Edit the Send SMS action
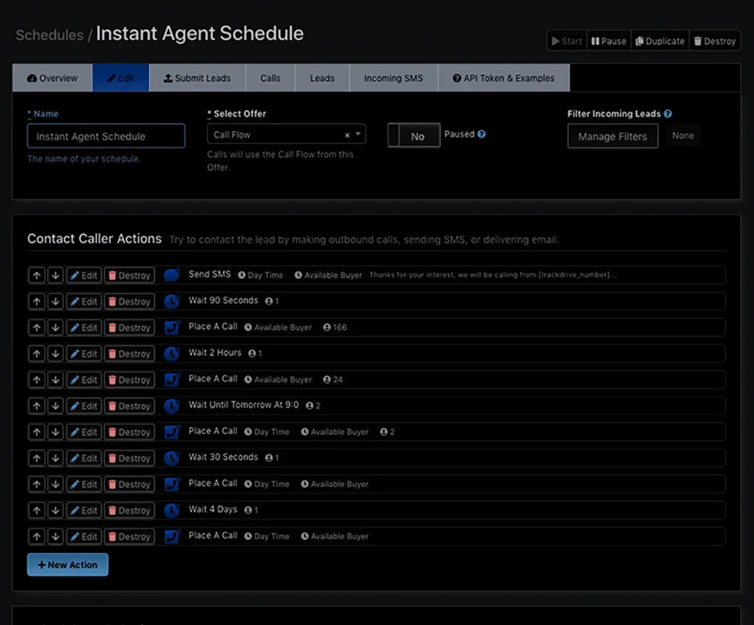Image resolution: width=754 pixels, height=625 pixels. coord(83,276)
